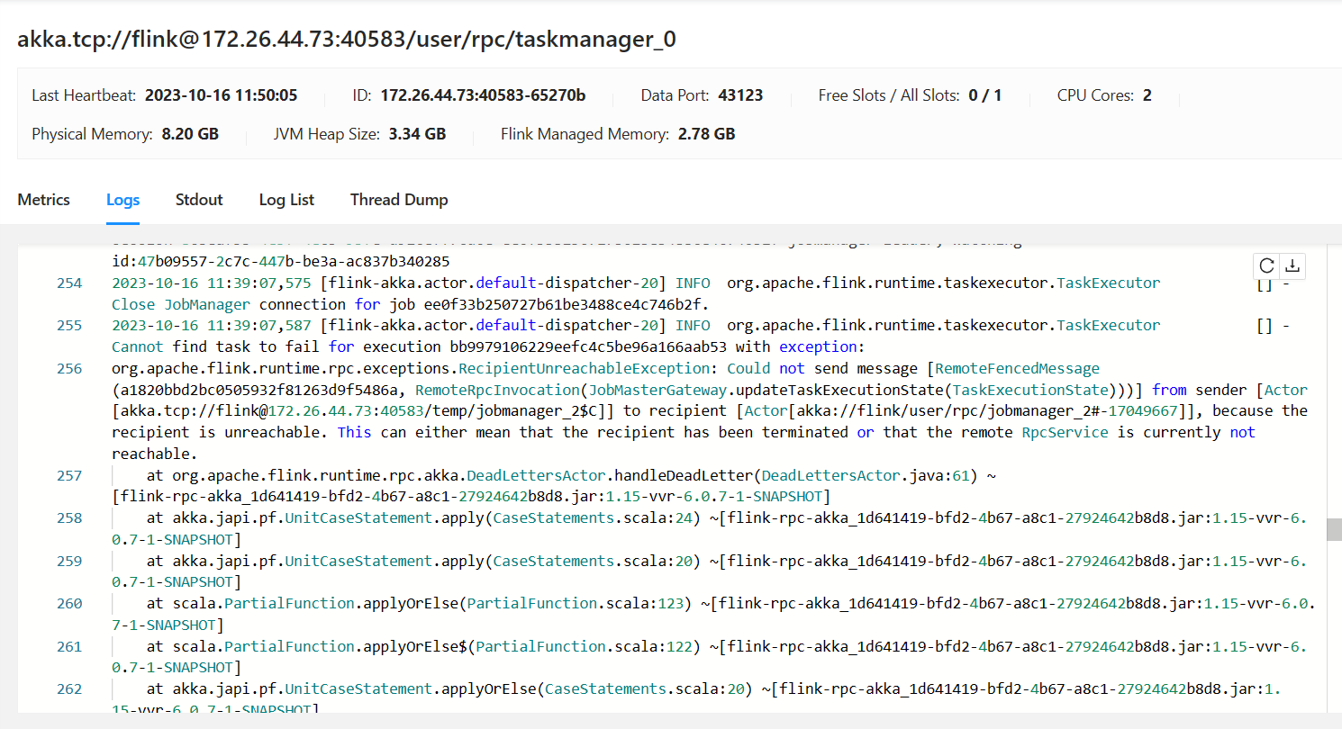Click log line number 259
1342x729 pixels.
(x=69, y=561)
